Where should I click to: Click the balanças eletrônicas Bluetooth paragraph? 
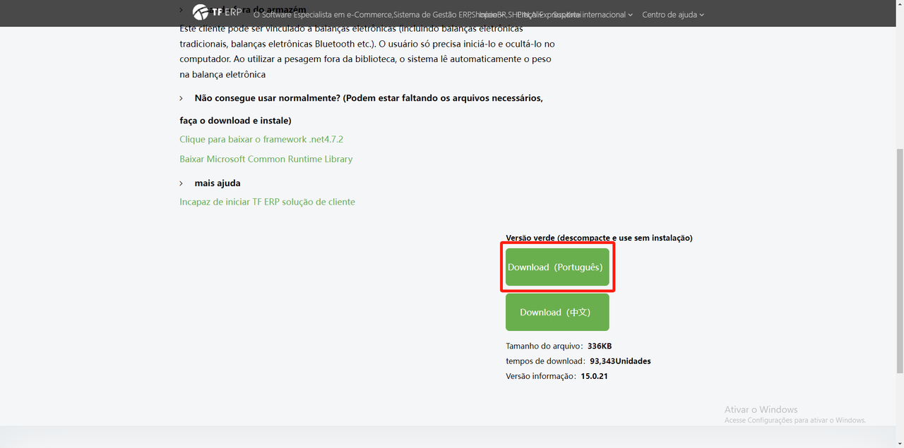coord(367,44)
